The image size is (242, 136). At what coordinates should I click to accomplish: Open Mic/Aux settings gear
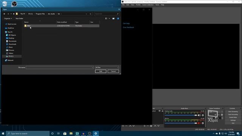tap(203, 123)
